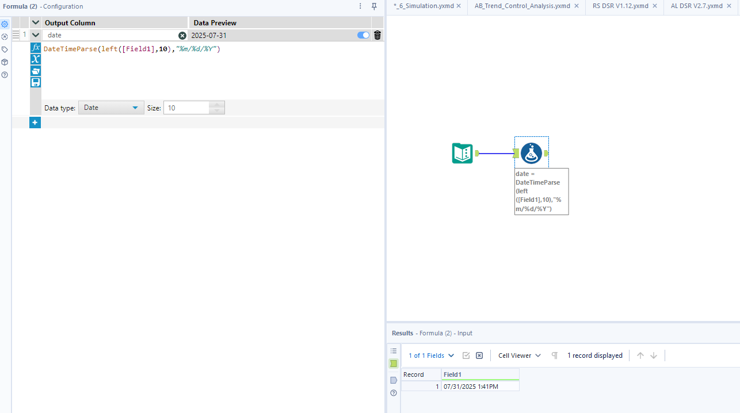Screen dimensions: 740x413
Task: Increase Size using the stepper arrow
Action: click(217, 104)
